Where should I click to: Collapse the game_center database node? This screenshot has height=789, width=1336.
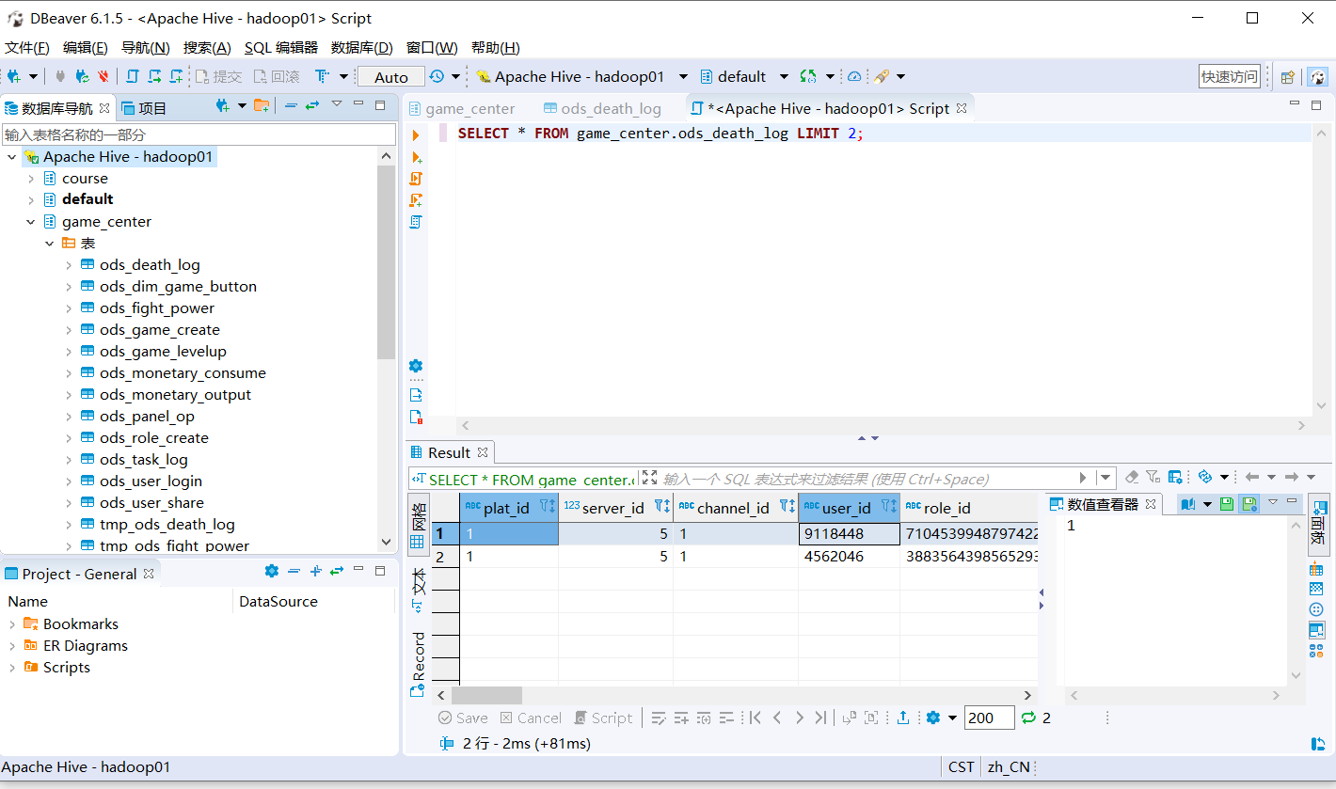pos(31,222)
